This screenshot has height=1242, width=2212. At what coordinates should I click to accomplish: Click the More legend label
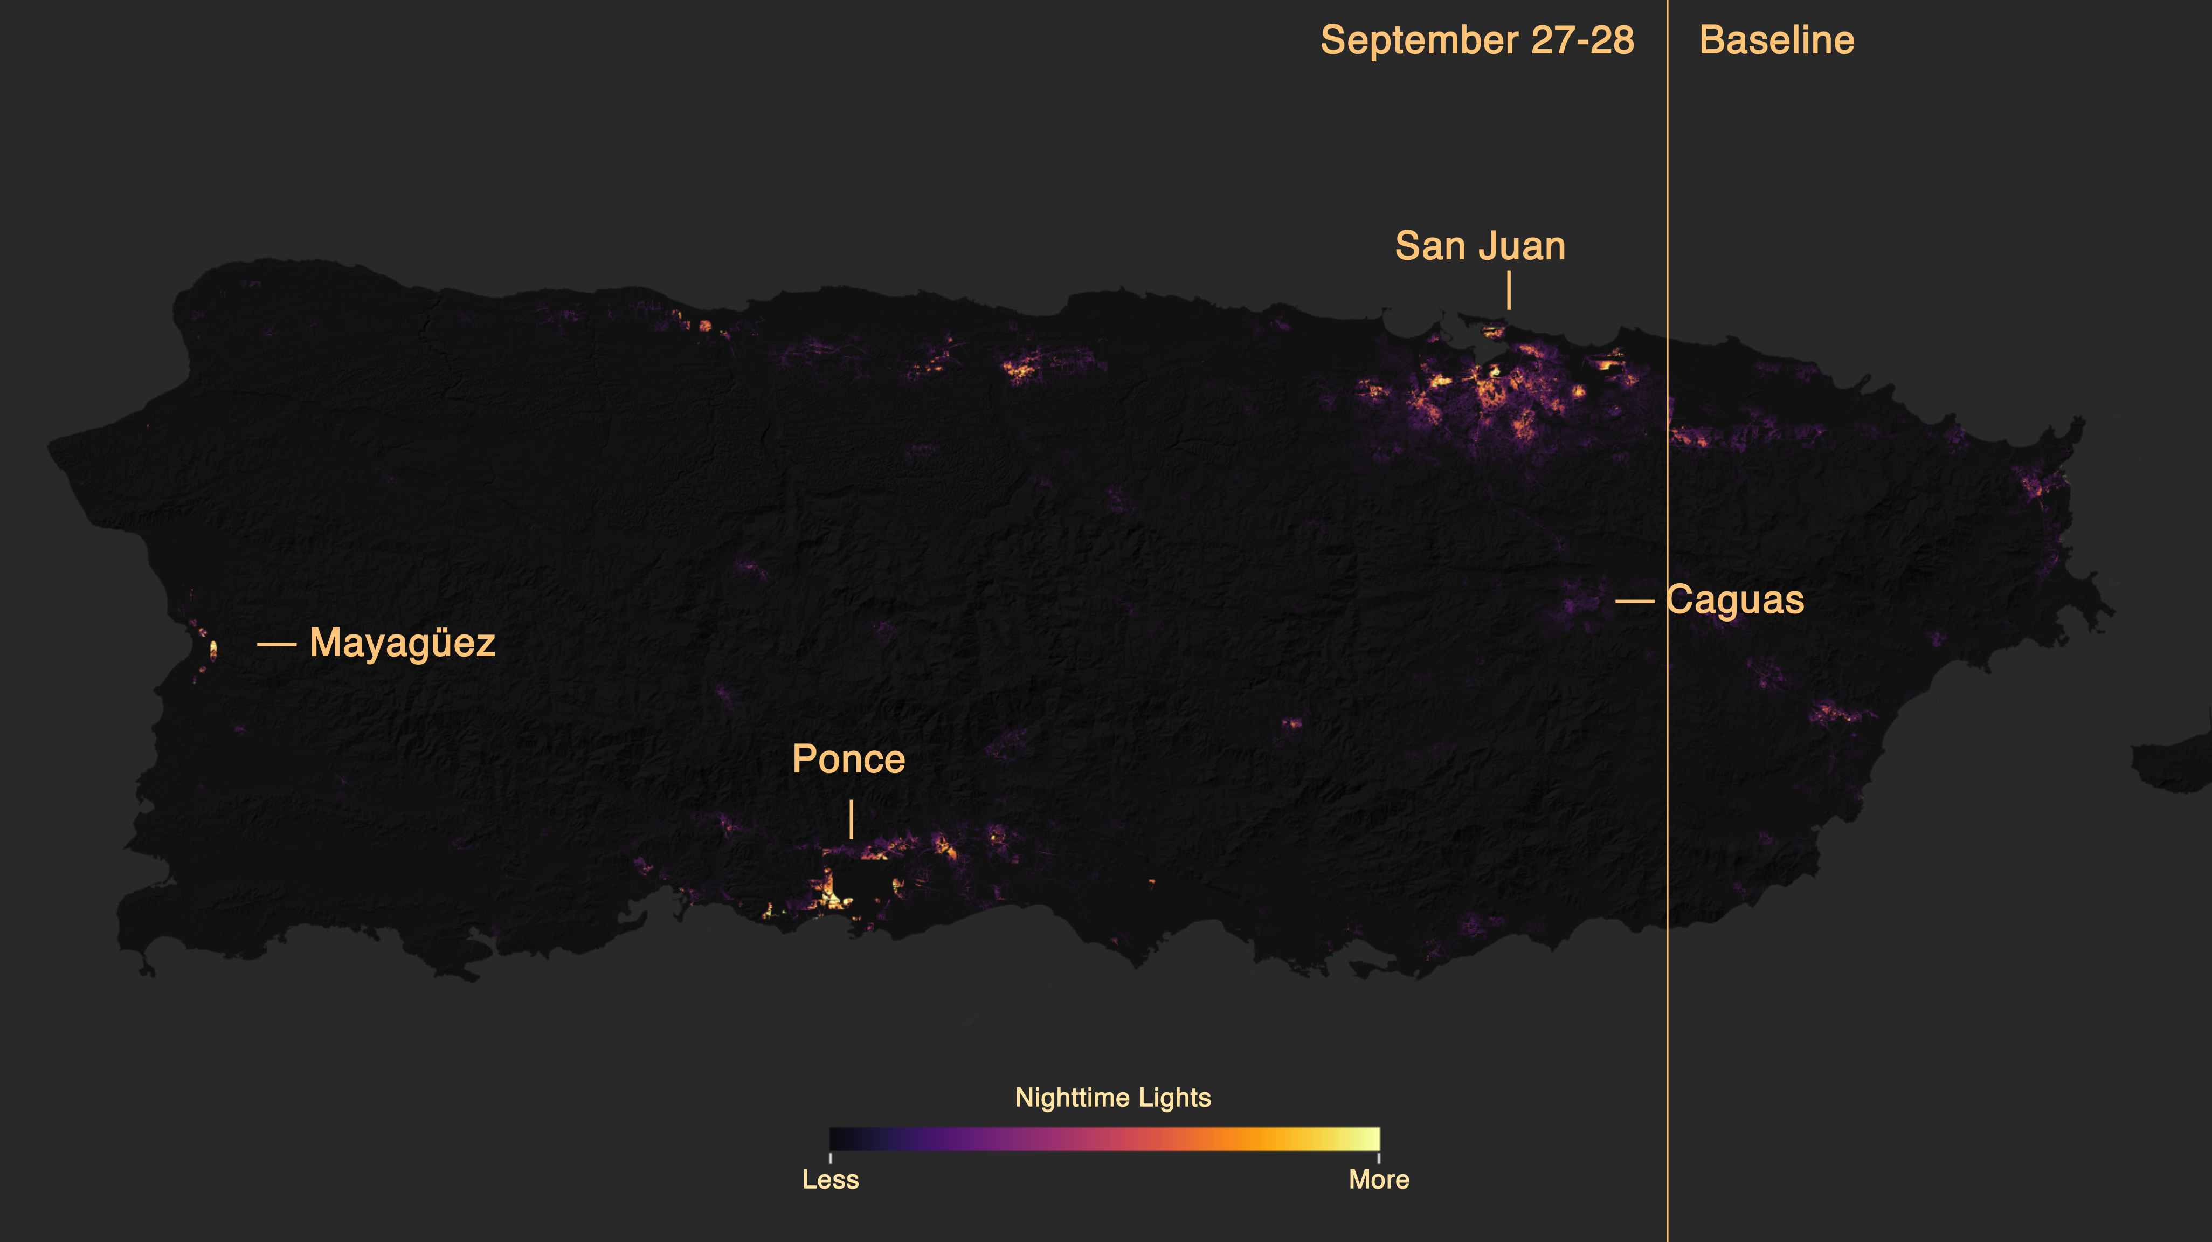pyautogui.click(x=1378, y=1179)
